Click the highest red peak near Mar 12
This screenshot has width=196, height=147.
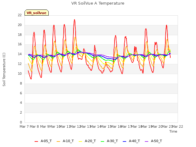pos(74,20)
